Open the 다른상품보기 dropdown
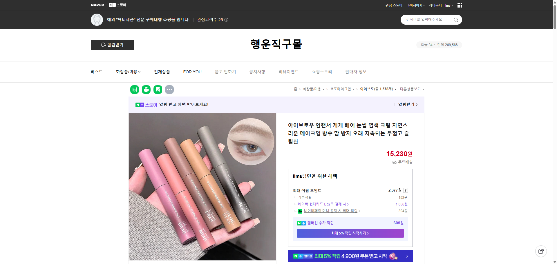This screenshot has width=557, height=264. coord(412,89)
